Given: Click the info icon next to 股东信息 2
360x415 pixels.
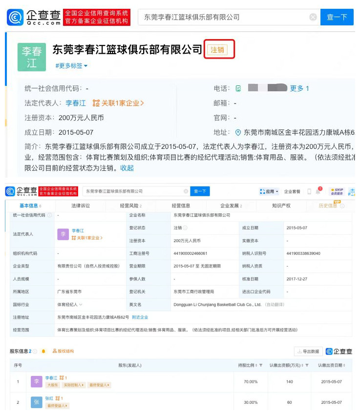Looking at the screenshot, I should [x=35, y=351].
